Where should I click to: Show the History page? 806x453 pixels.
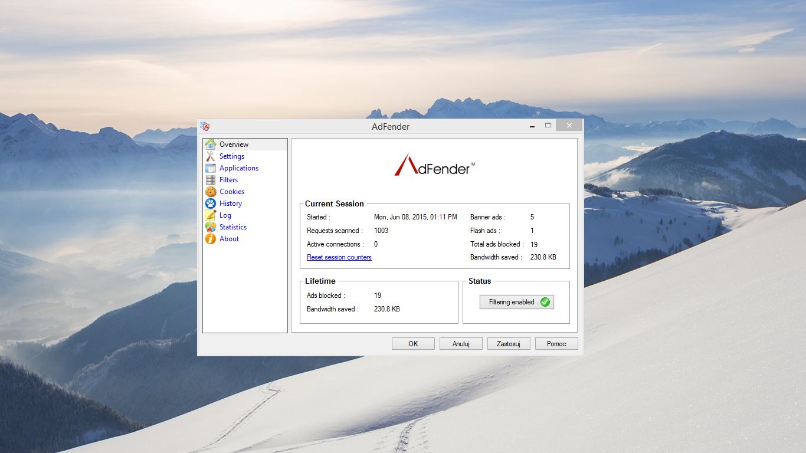231,203
